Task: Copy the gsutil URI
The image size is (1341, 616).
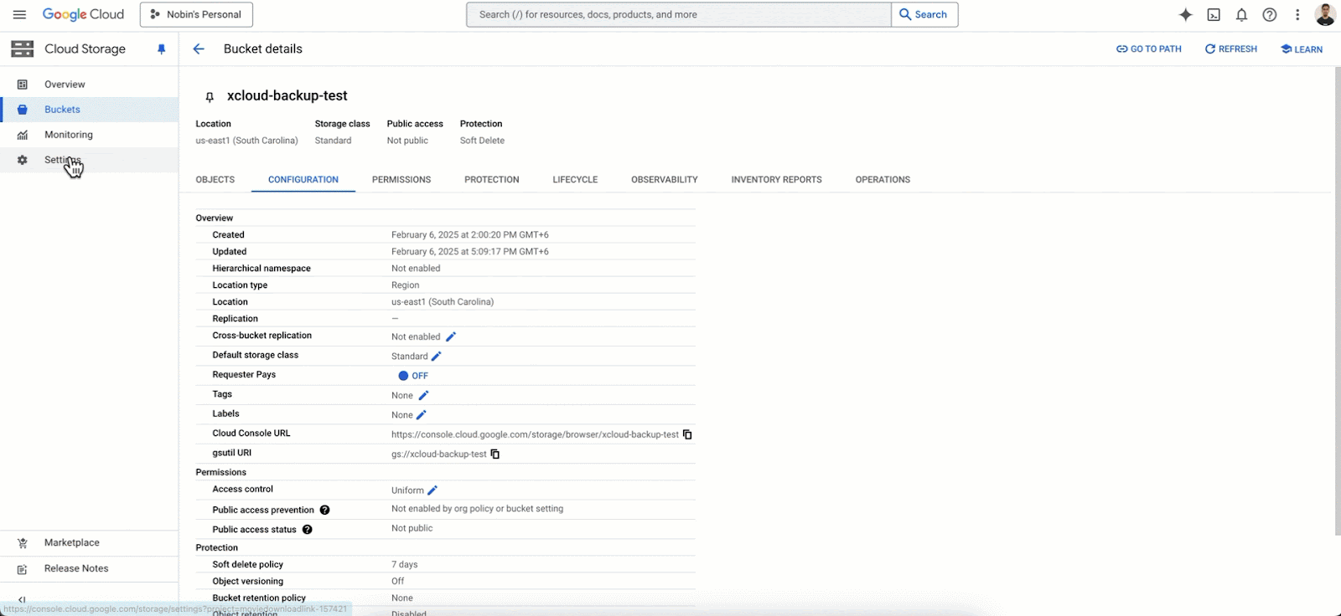Action: (x=495, y=454)
